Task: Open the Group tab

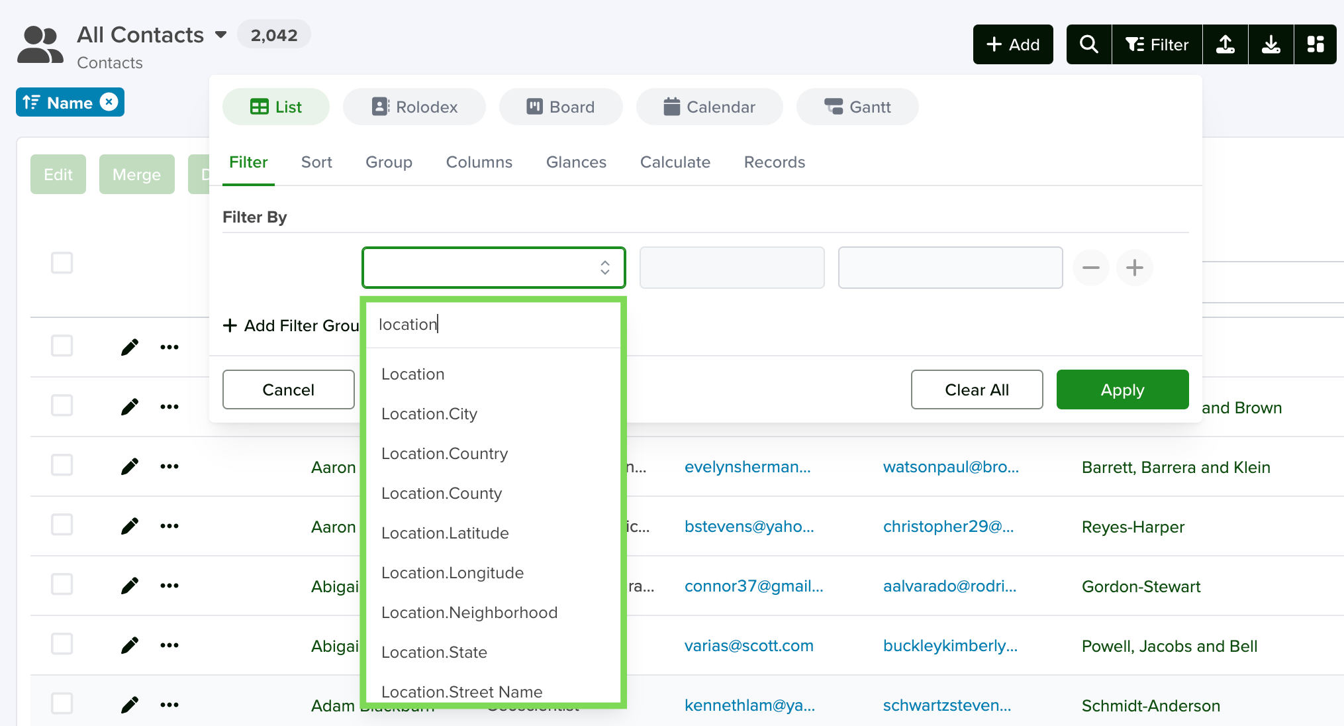Action: (389, 162)
